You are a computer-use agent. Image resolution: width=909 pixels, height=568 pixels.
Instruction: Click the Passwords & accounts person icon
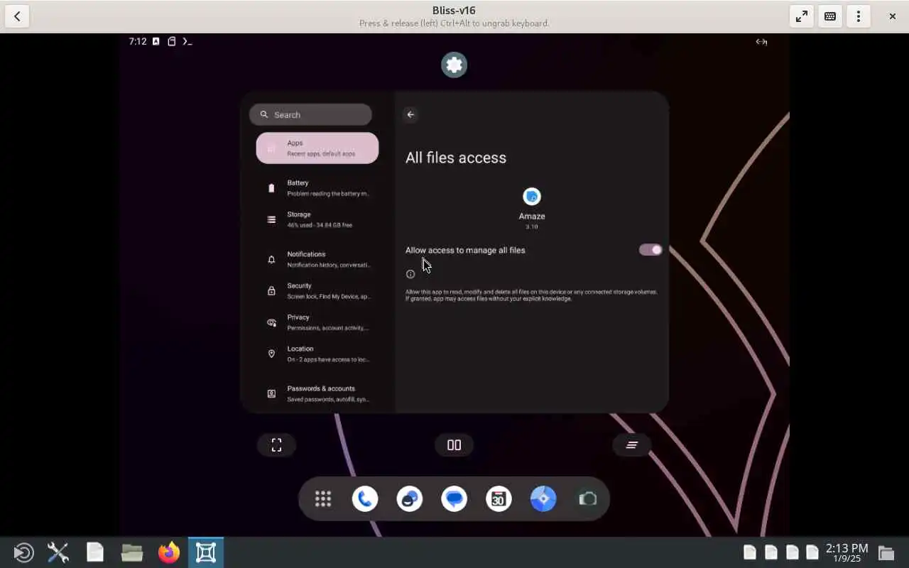point(271,393)
